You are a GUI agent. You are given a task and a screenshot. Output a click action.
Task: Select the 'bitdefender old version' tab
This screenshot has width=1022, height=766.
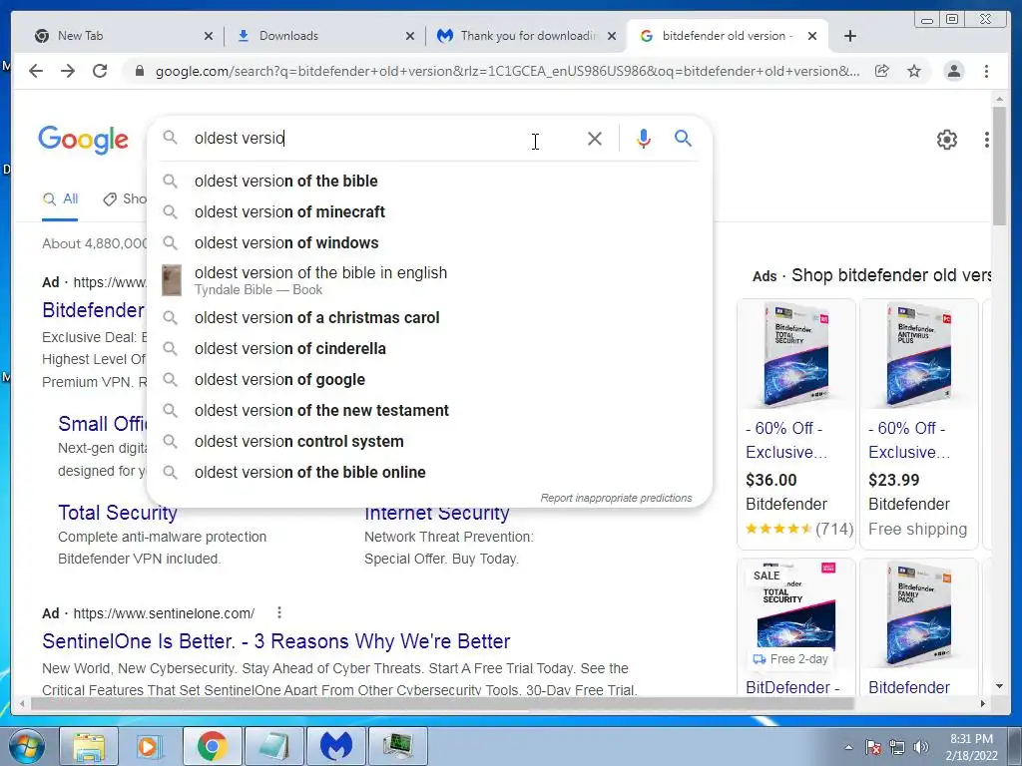click(727, 36)
